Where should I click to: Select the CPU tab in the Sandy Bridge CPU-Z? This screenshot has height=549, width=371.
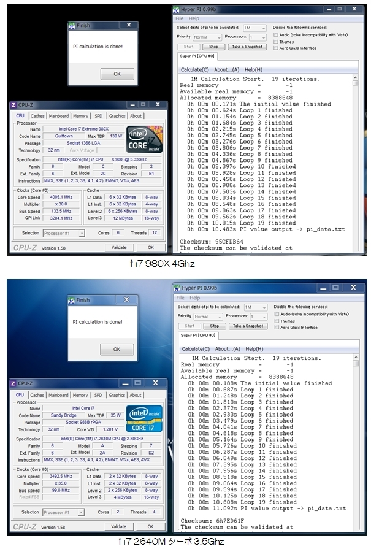[x=20, y=394]
